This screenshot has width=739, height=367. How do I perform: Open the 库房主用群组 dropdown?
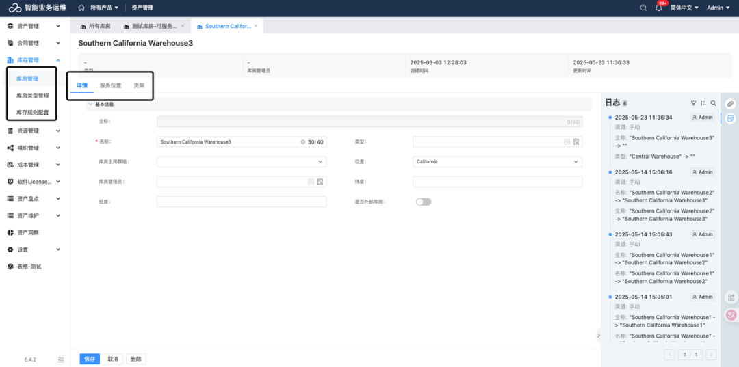[242, 161]
